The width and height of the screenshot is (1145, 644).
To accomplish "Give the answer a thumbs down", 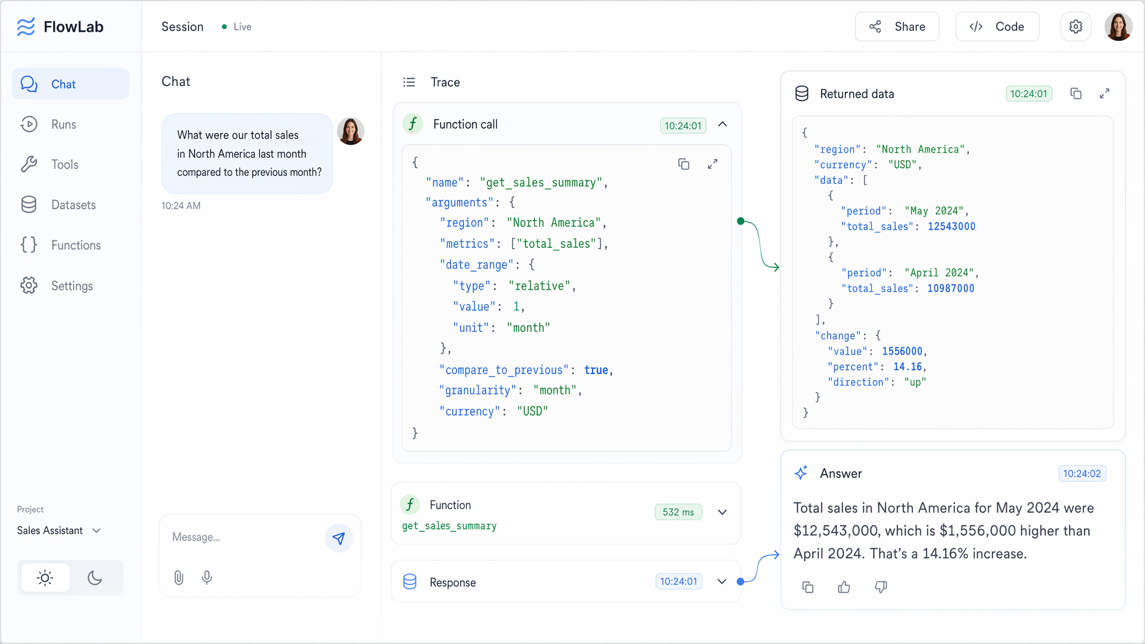I will (x=881, y=587).
